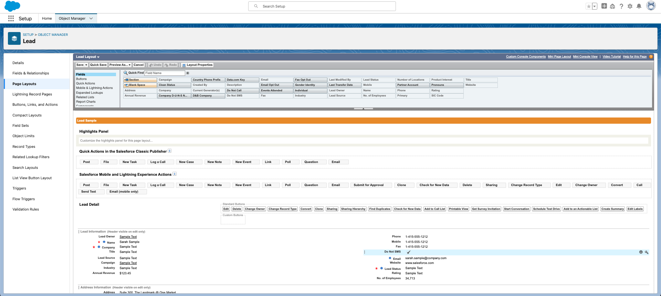Click the Quick Find Field Name input
The width and height of the screenshot is (661, 296).
[165, 73]
